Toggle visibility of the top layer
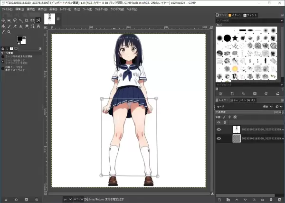This screenshot has height=203, width=285. pos(219,129)
